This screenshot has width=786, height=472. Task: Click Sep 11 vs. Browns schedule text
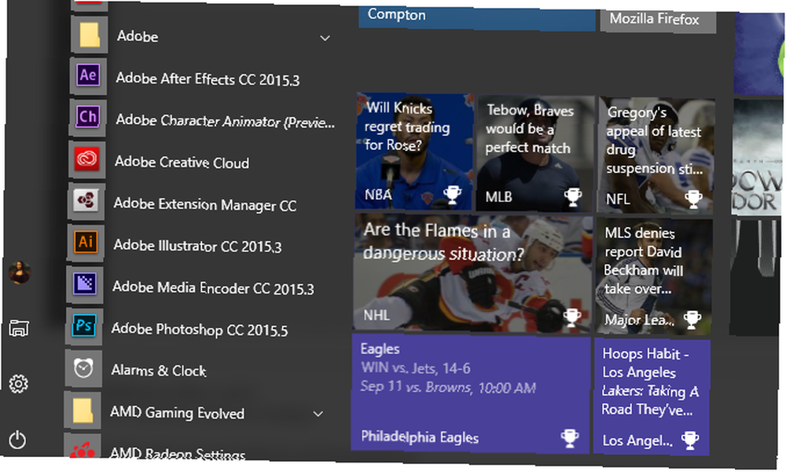tap(448, 387)
